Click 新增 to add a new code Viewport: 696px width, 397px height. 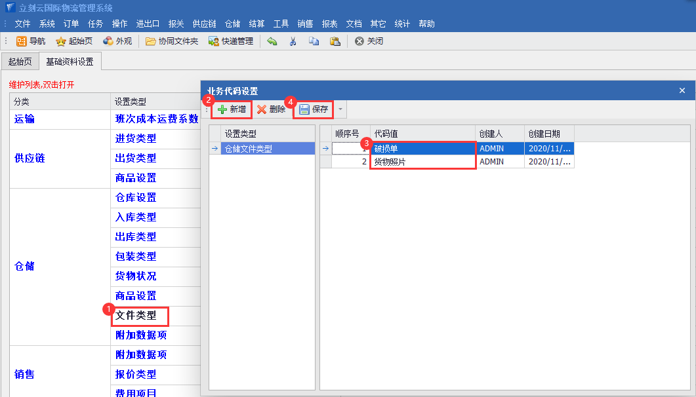coord(232,109)
